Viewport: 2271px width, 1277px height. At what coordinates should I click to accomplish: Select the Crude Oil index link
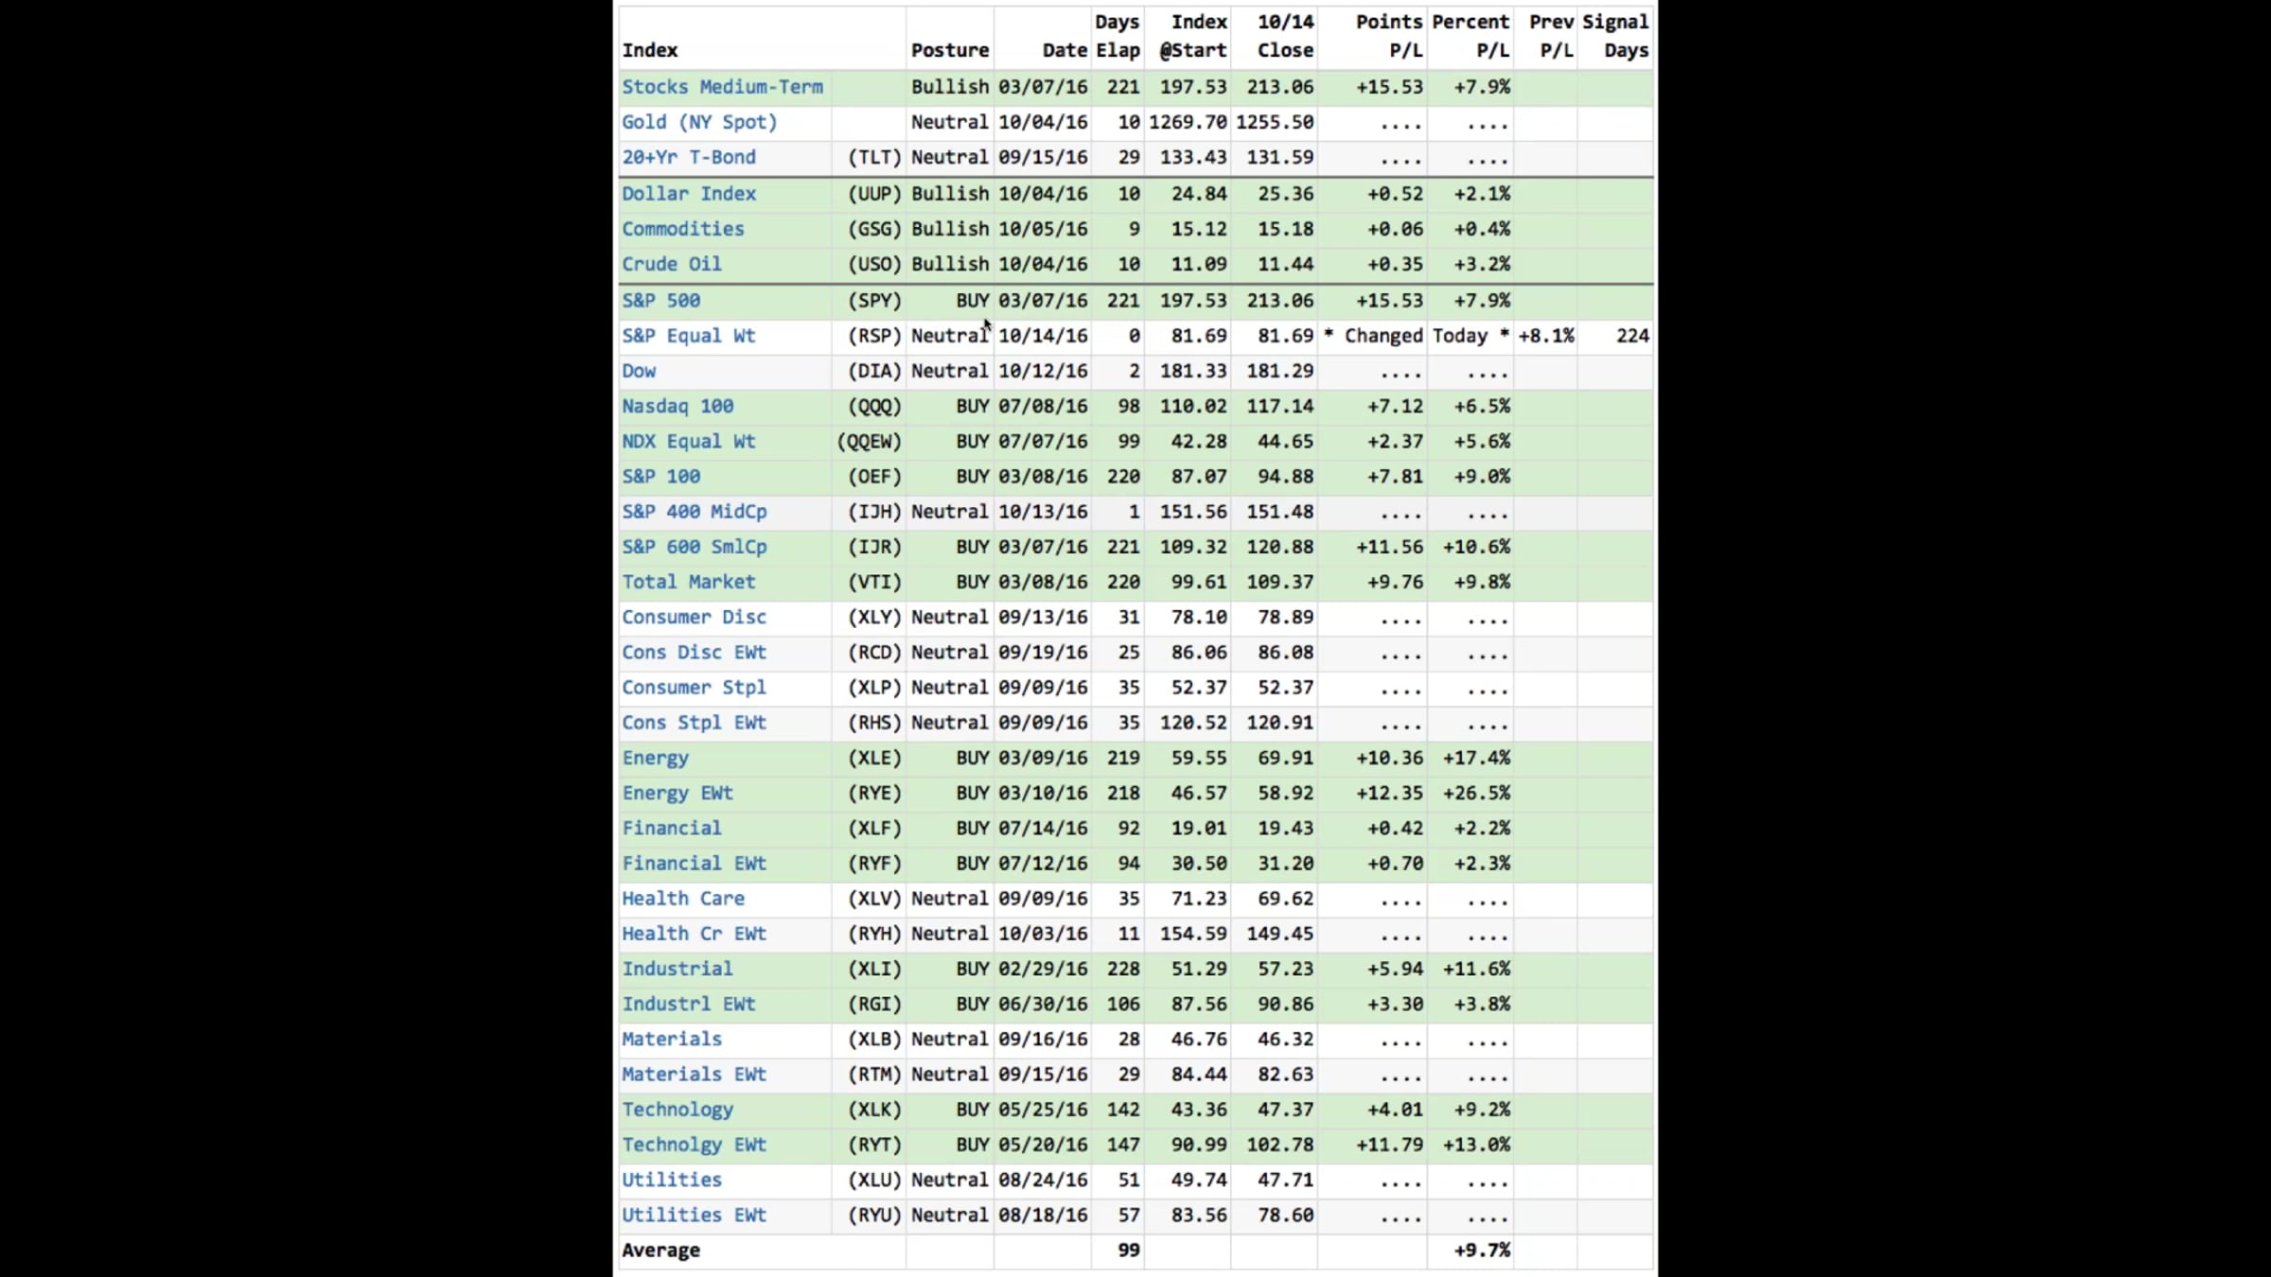(672, 264)
